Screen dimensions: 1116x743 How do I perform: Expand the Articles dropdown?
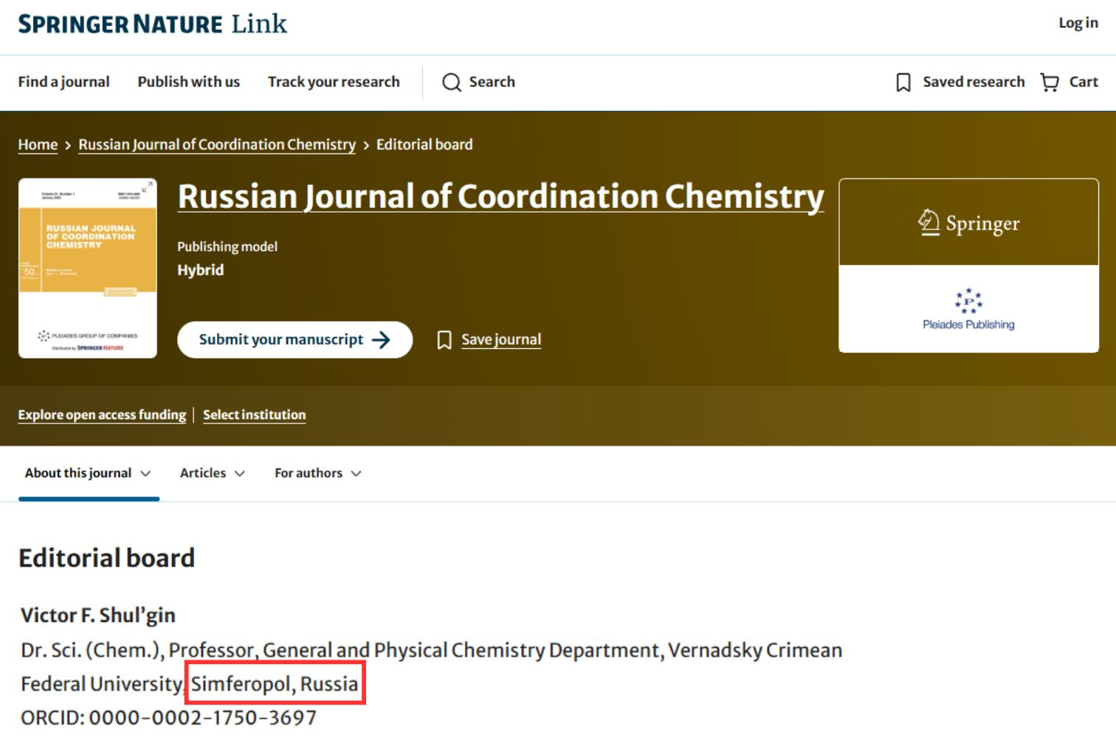(x=211, y=473)
